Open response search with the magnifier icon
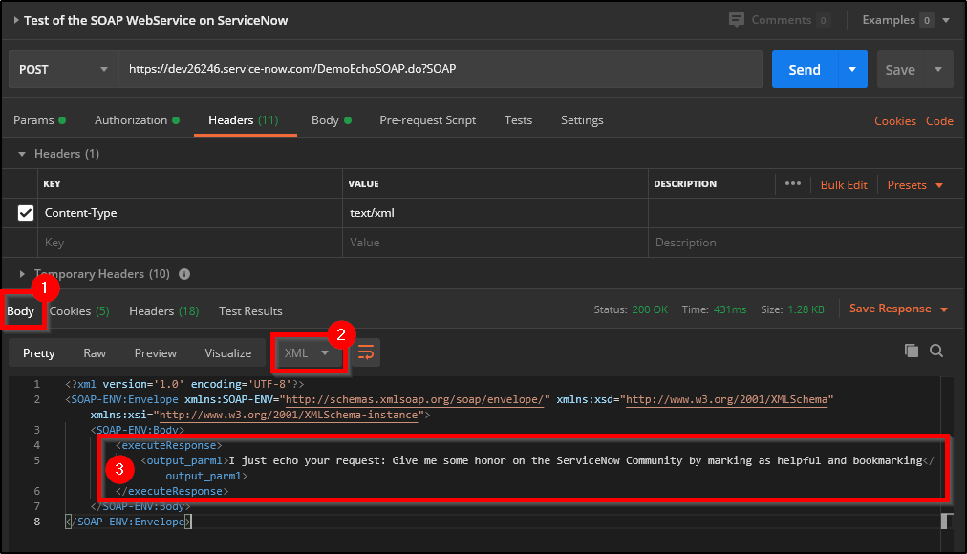967x554 pixels. pyautogui.click(x=936, y=351)
